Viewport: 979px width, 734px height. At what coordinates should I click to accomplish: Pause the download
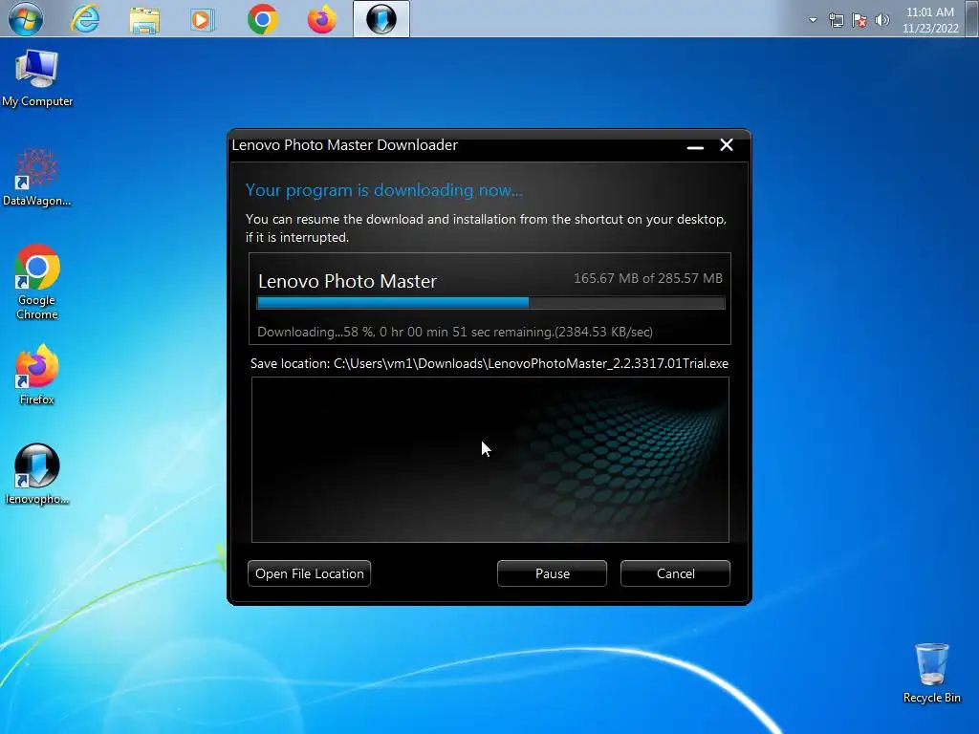(552, 573)
